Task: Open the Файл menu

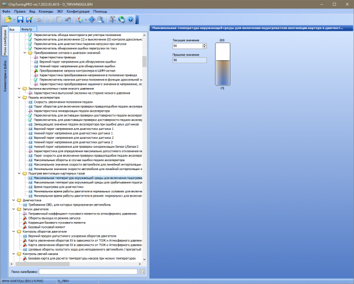Action: (x=6, y=11)
